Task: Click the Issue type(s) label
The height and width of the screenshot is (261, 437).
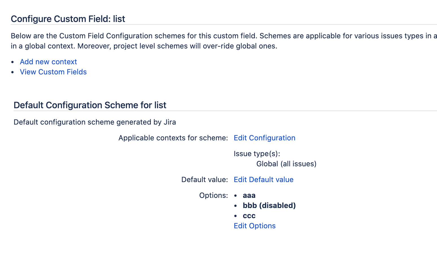Action: tap(257, 154)
